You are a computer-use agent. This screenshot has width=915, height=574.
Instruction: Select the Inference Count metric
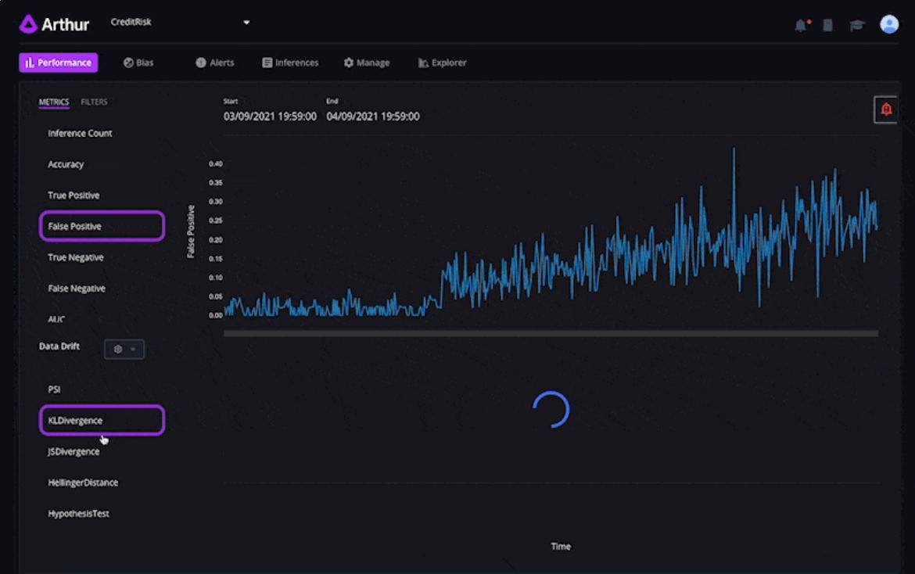coord(80,133)
